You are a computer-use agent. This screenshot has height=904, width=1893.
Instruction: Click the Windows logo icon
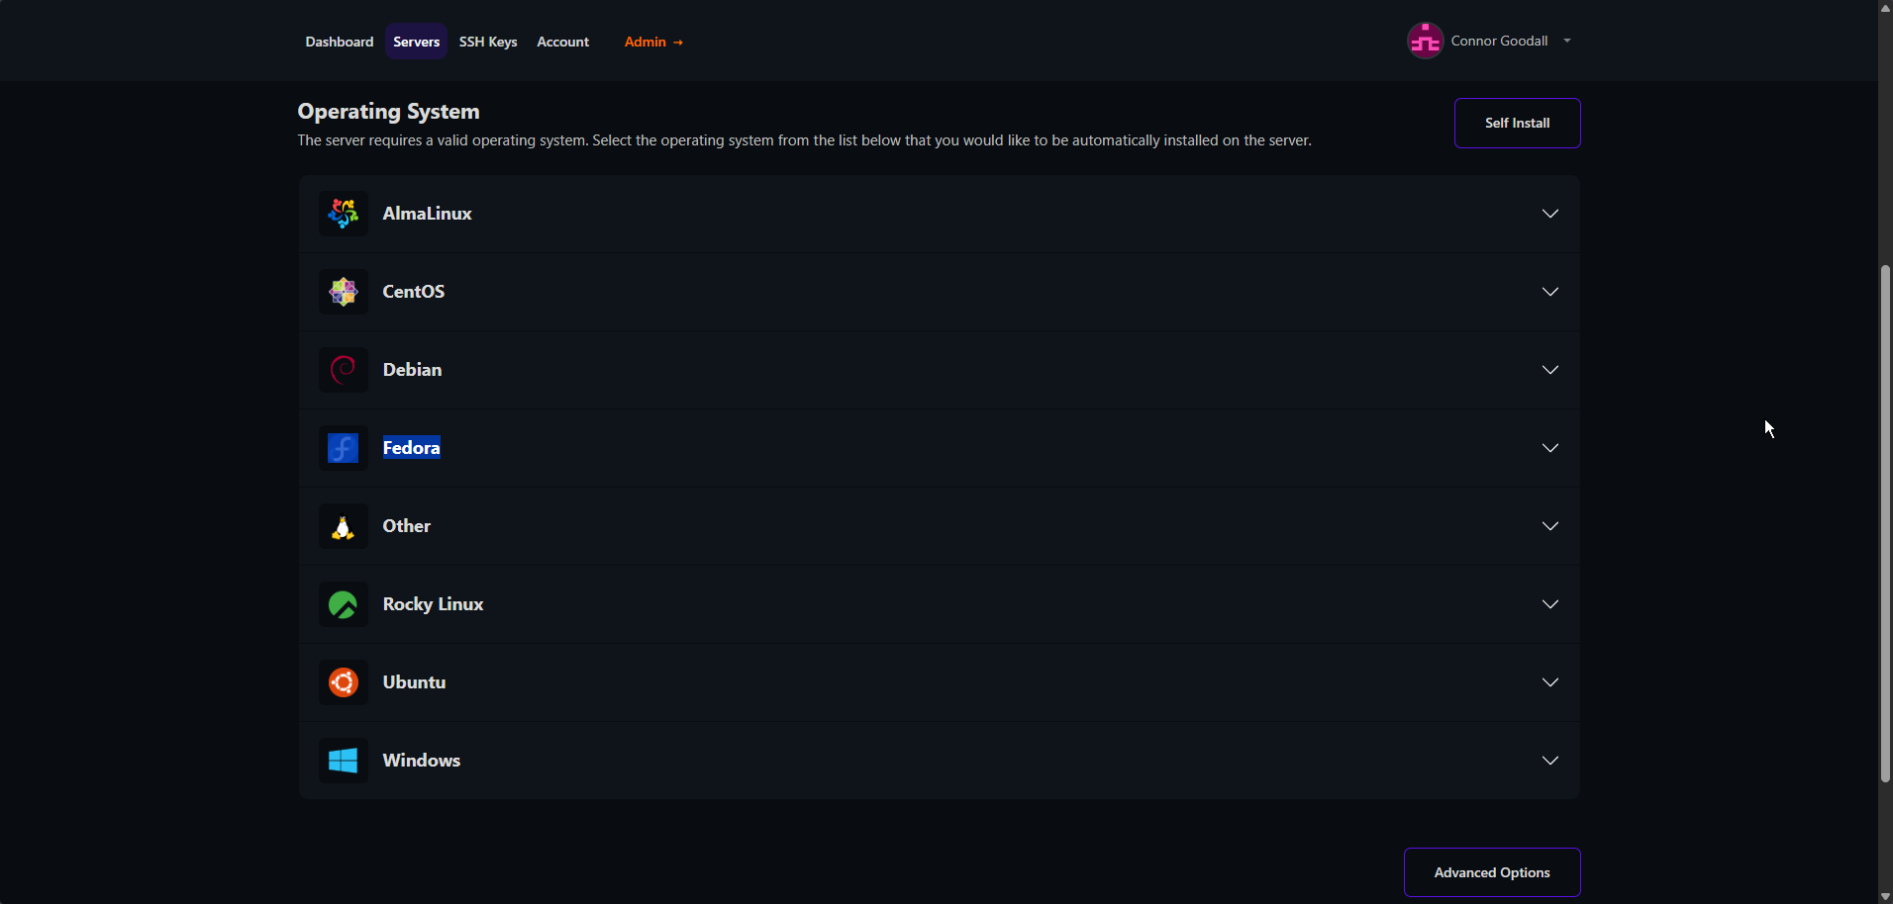(343, 761)
